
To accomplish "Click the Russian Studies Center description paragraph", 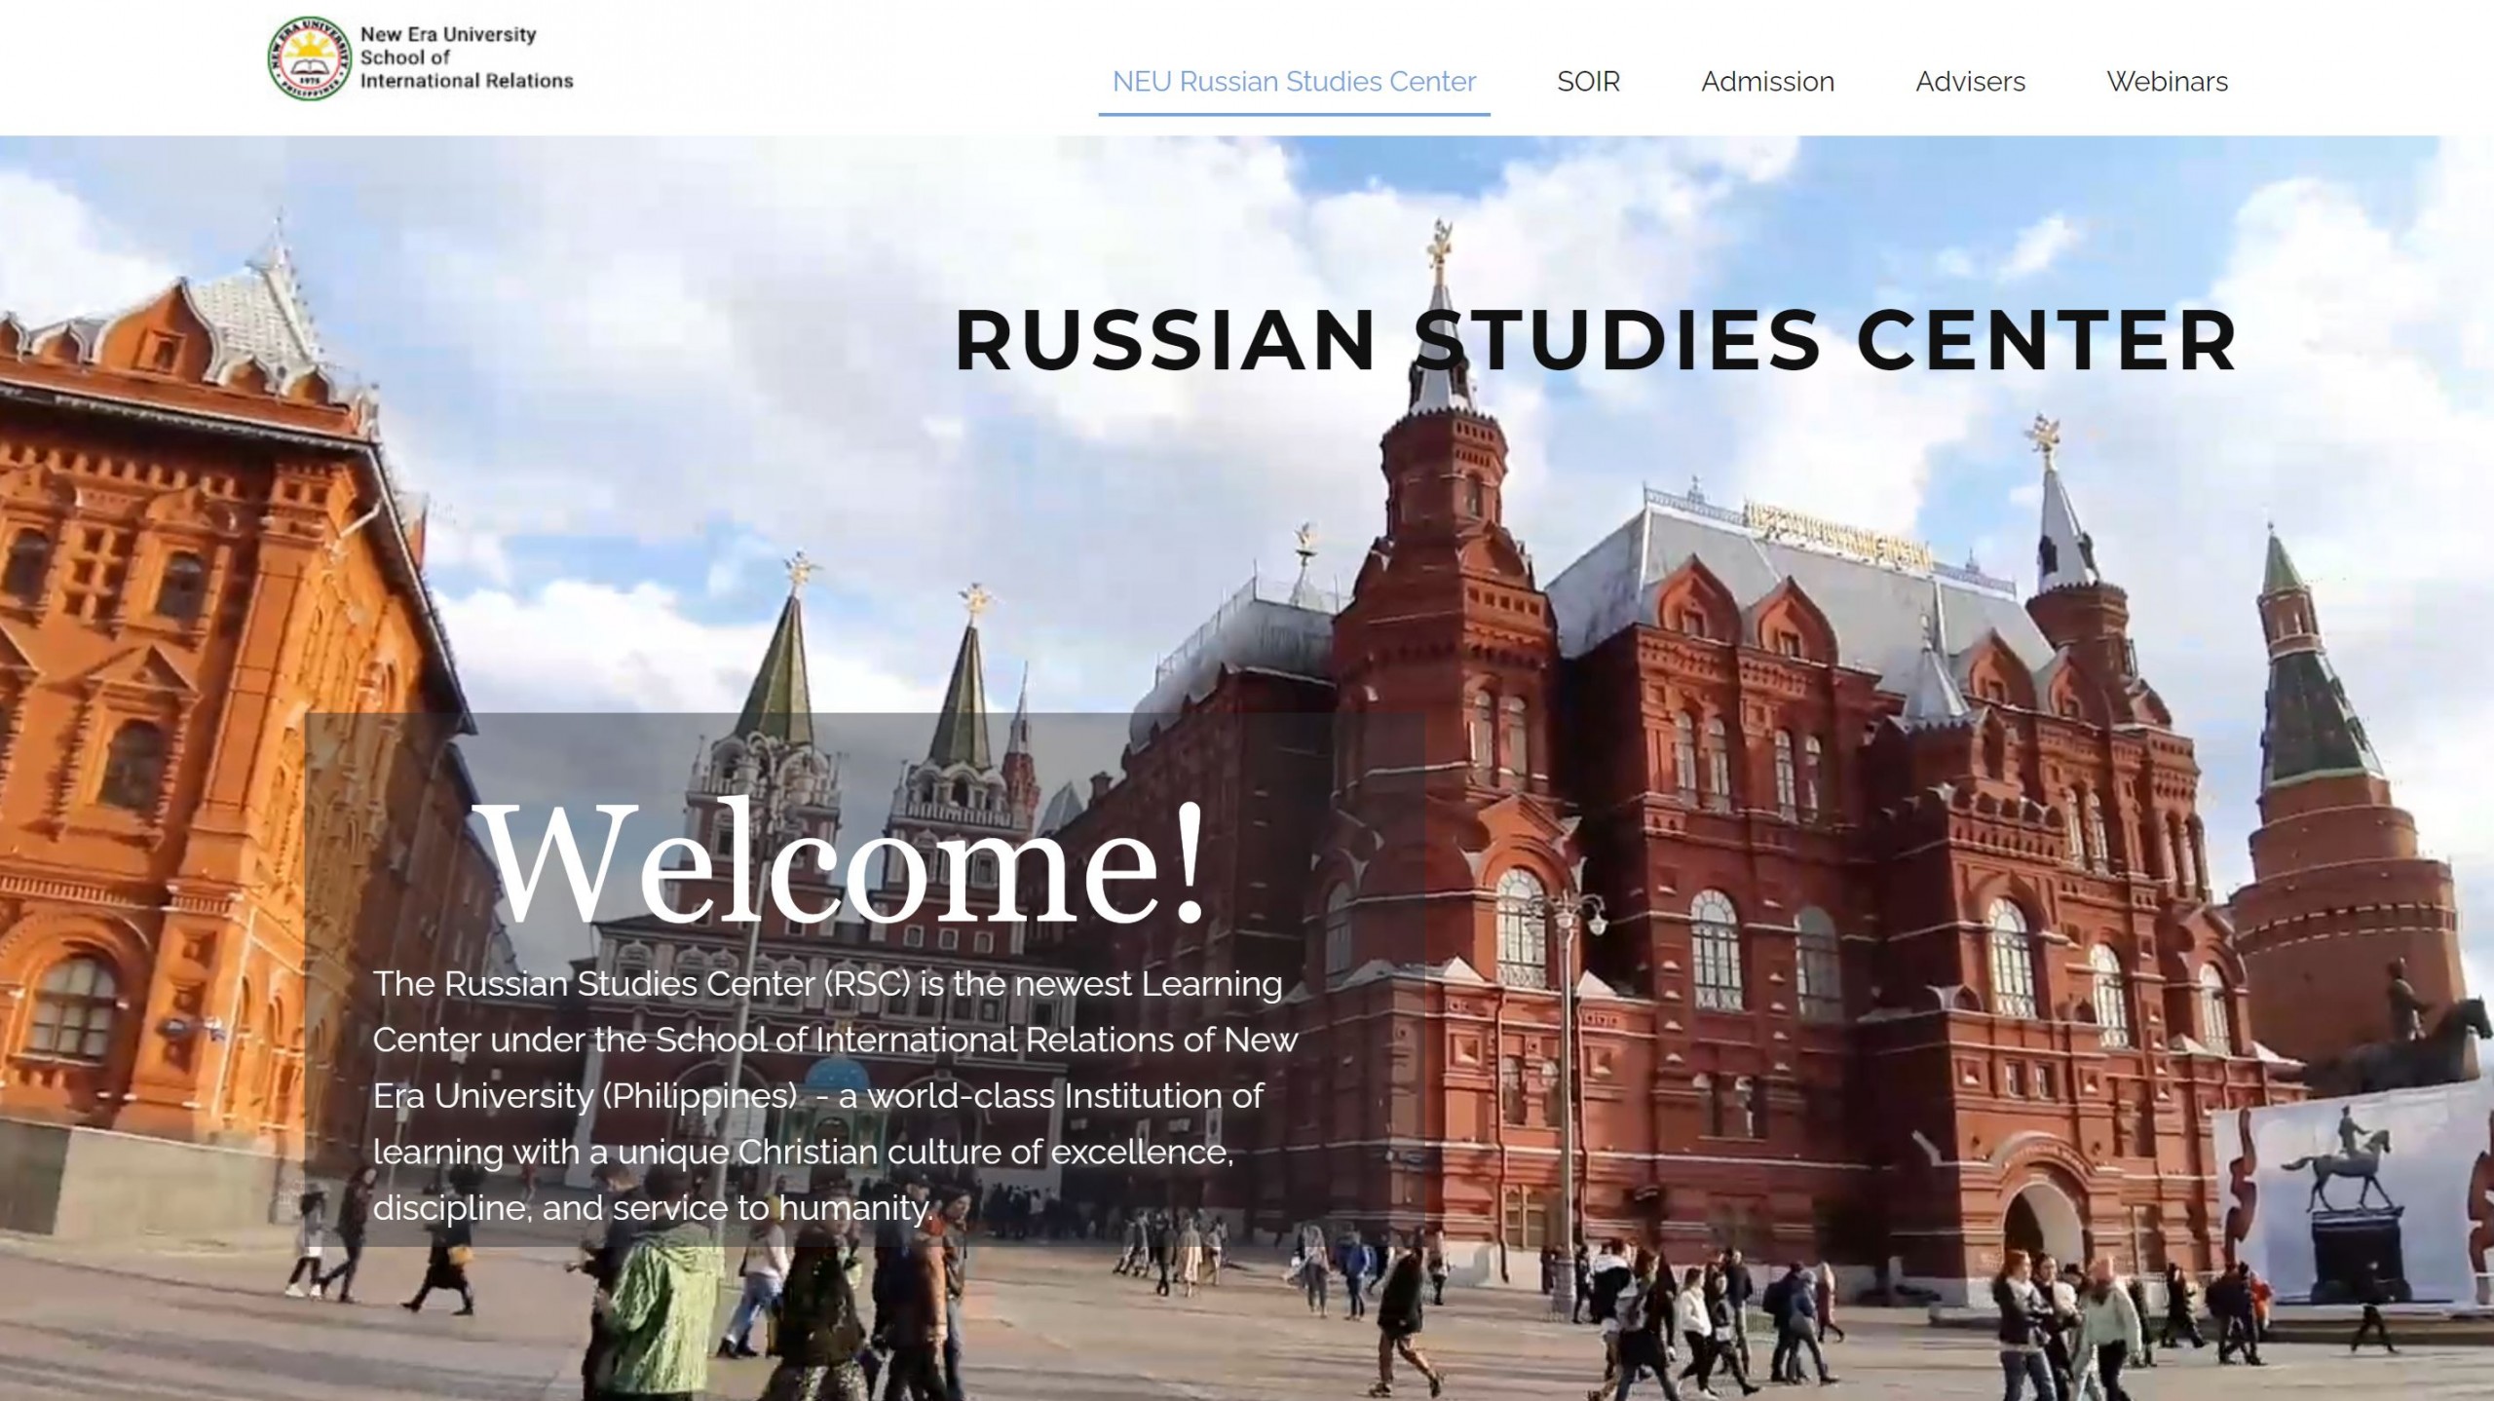I will coord(836,1095).
